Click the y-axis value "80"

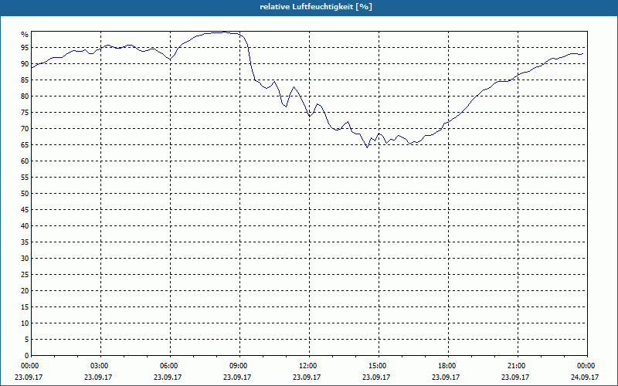point(25,96)
